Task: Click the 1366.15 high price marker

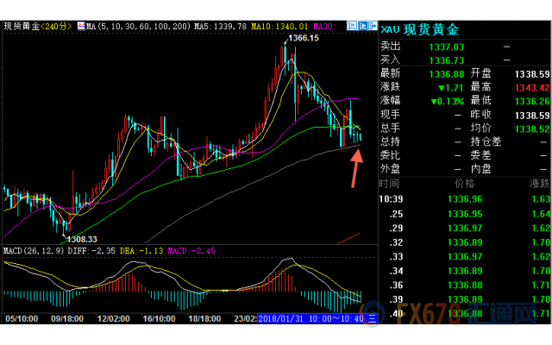Action: coord(303,38)
